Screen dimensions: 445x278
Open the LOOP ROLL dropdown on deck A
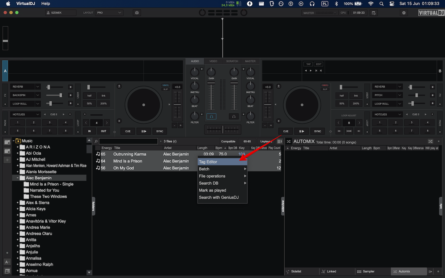click(x=38, y=104)
